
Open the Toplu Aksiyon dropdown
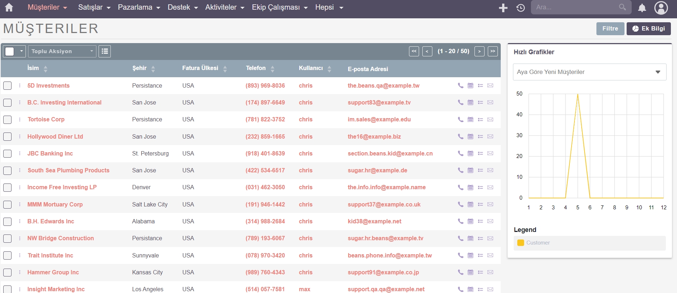62,51
